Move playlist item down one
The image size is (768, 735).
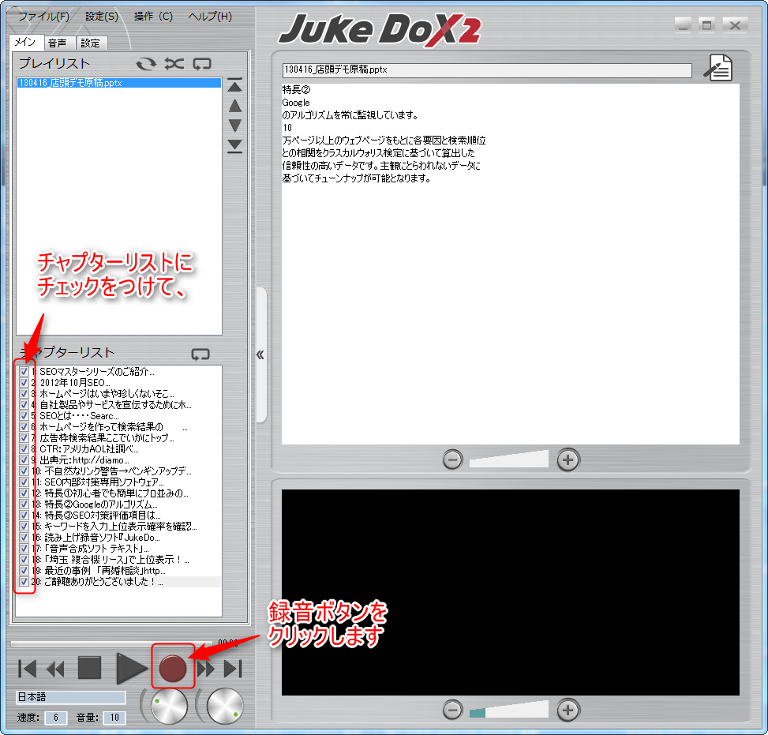(x=234, y=126)
